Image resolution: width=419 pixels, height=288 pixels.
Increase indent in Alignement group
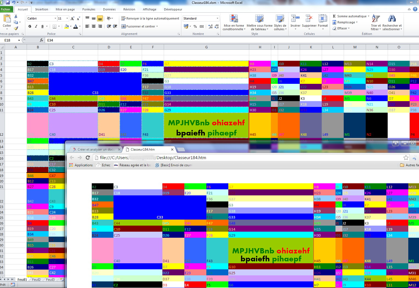[115, 26]
